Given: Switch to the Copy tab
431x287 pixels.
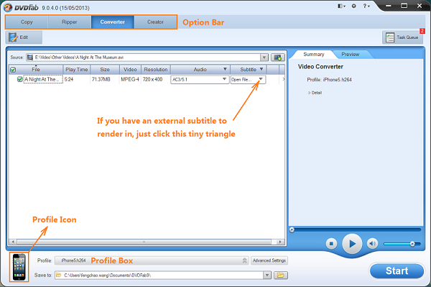Looking at the screenshot, I should tap(27, 22).
